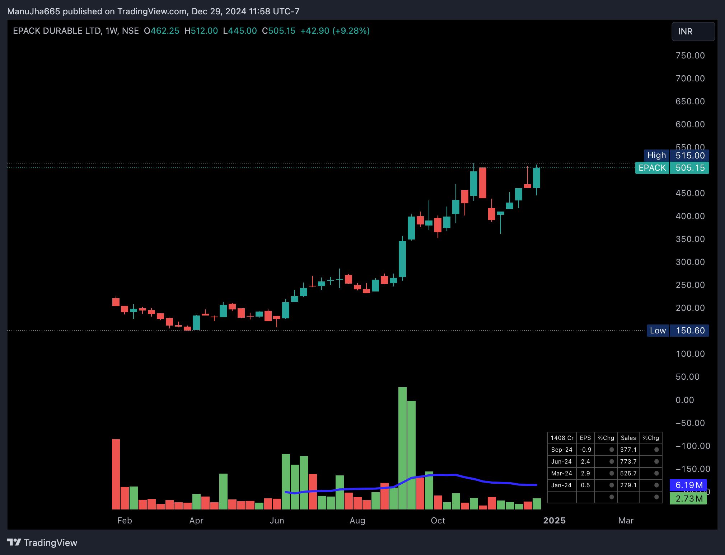Image resolution: width=725 pixels, height=555 pixels.
Task: Click the Mar-24 EPS value 2.9
Action: (585, 473)
